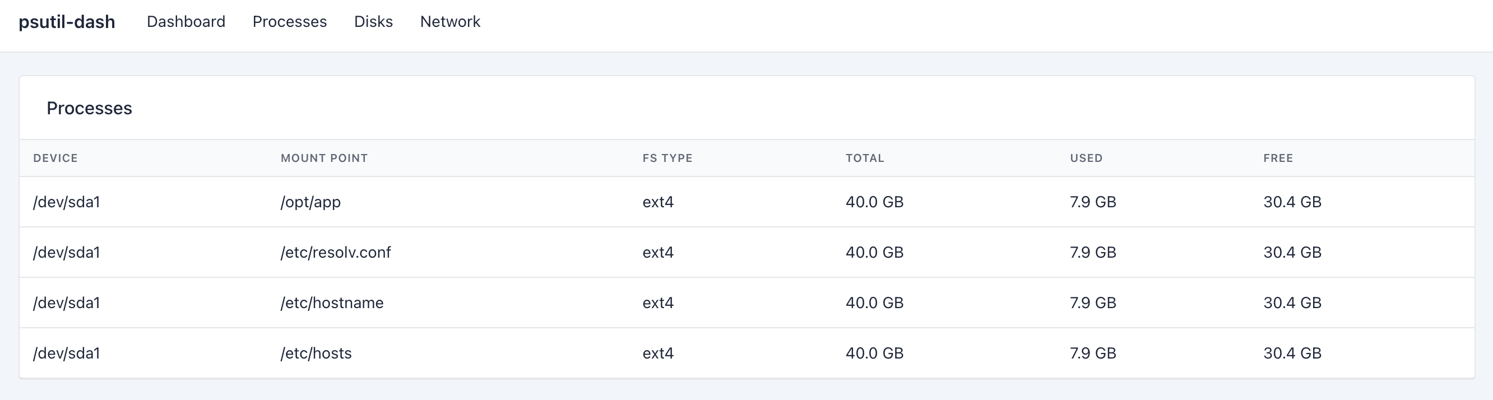Click the psutil-dash brand logo link
Screen dimensions: 1493x400
tap(67, 22)
